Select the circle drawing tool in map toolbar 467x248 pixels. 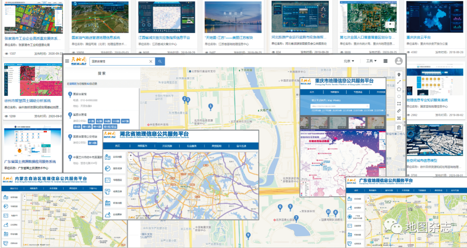tap(399, 97)
